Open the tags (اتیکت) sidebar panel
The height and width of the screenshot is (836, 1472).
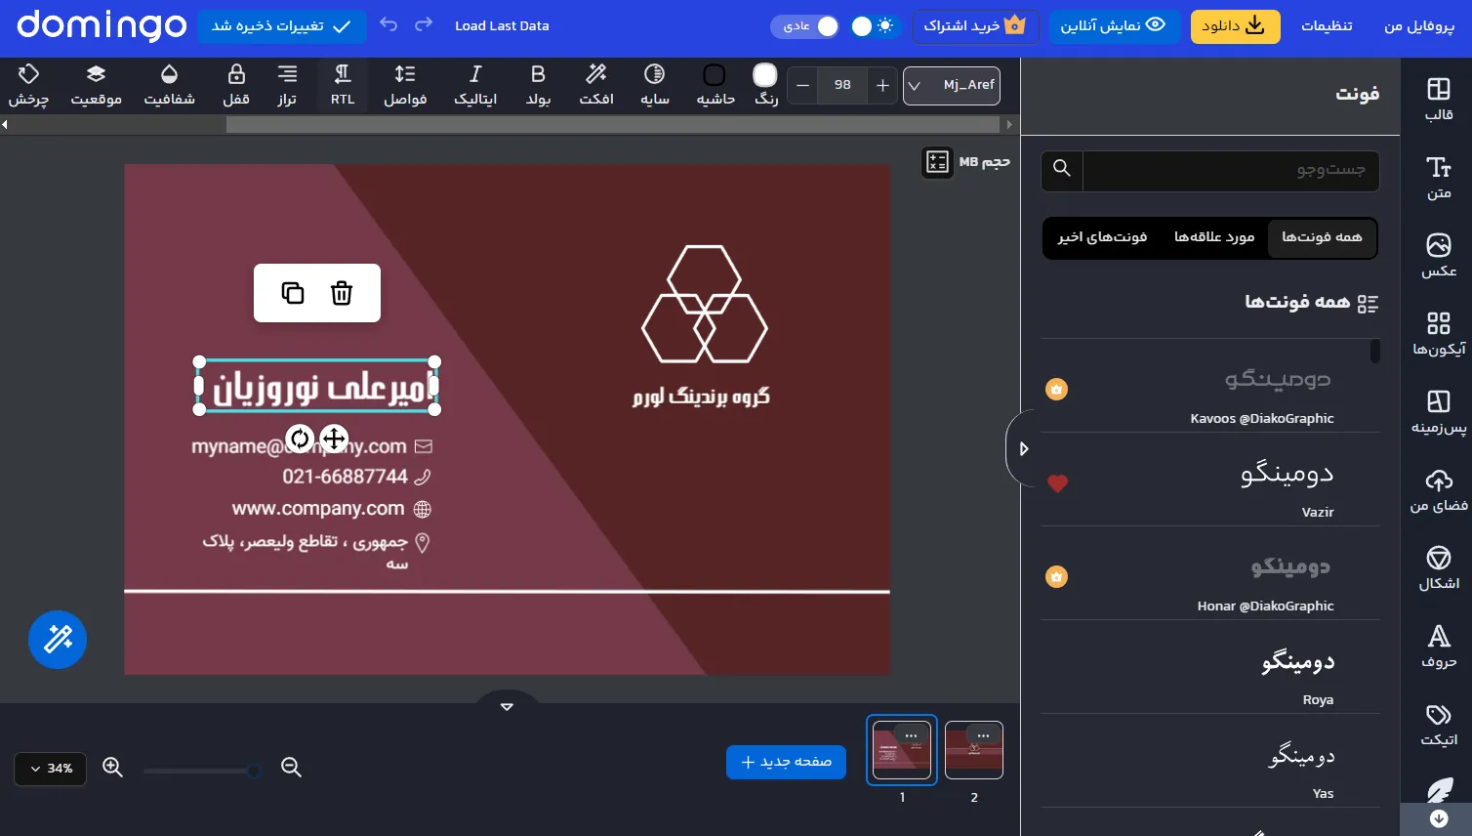(1439, 725)
